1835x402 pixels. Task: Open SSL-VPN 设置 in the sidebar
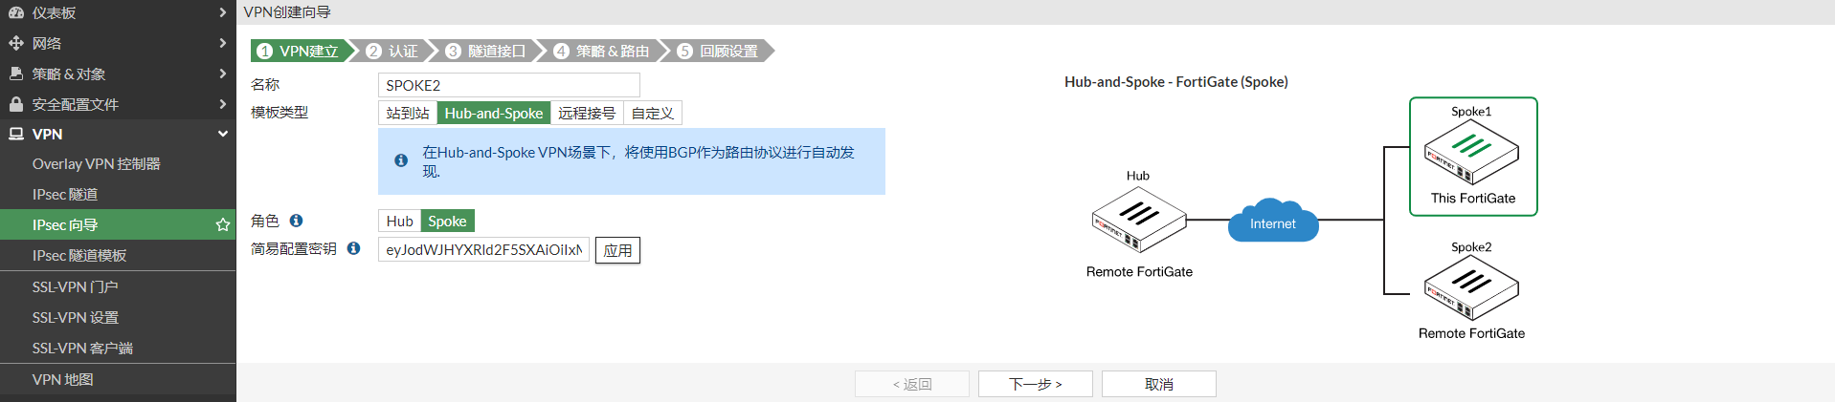(x=76, y=318)
